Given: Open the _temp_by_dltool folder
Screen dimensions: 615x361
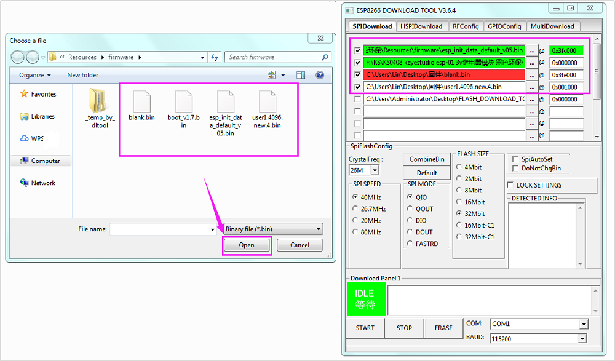Looking at the screenshot, I should 100,101.
